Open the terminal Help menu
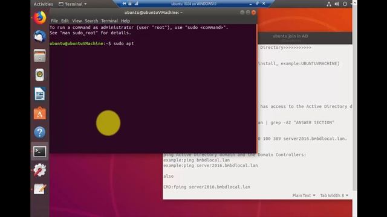This screenshot has height=217, width=387. pyautogui.click(x=125, y=21)
